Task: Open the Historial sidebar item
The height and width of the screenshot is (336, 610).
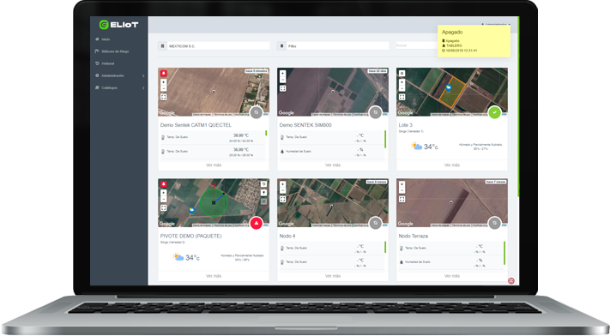Action: pos(108,63)
